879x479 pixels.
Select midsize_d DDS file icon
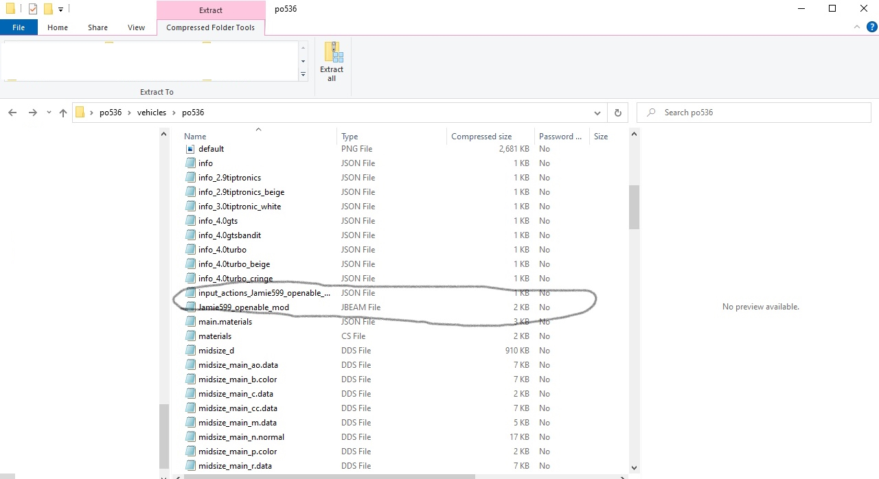[191, 351]
